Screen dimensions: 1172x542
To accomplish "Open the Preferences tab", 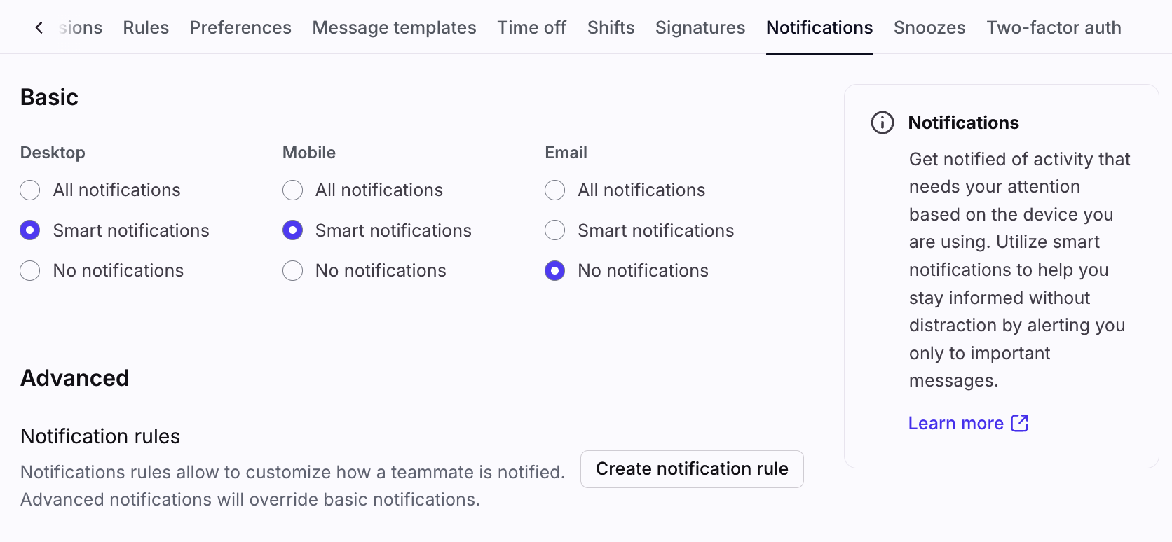I will point(240,27).
